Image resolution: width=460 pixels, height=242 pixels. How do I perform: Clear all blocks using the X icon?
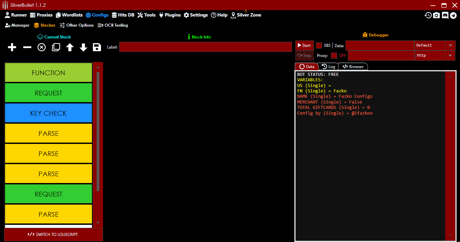41,47
